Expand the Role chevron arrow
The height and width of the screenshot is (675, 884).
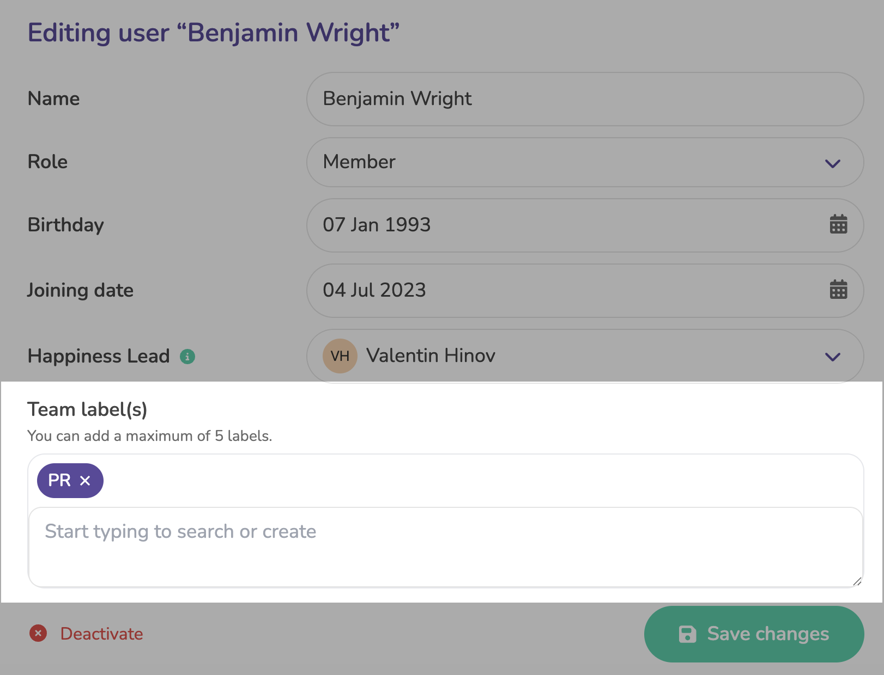pos(832,163)
